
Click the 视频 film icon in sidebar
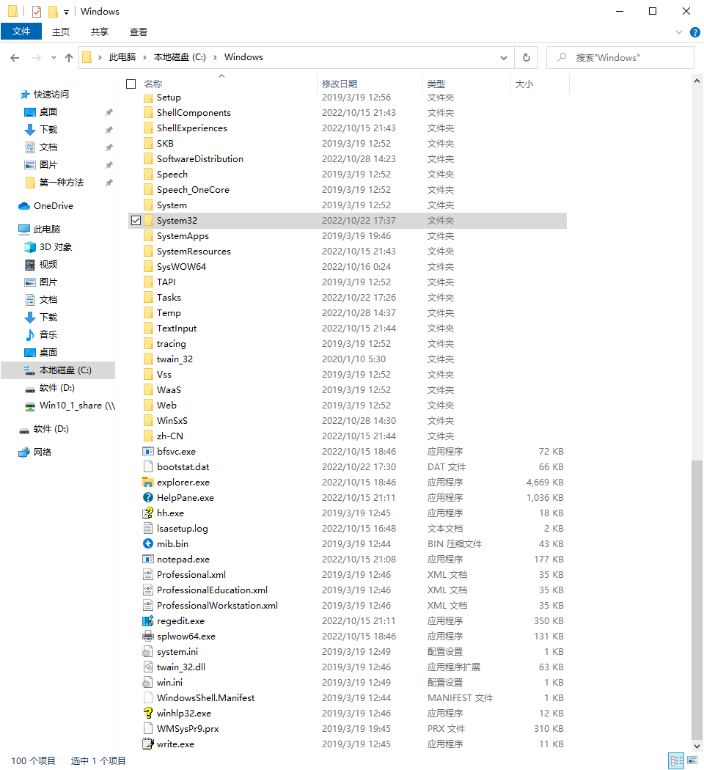click(30, 265)
